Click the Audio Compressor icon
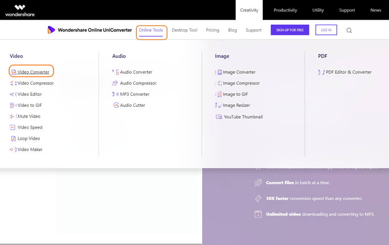 (115, 83)
